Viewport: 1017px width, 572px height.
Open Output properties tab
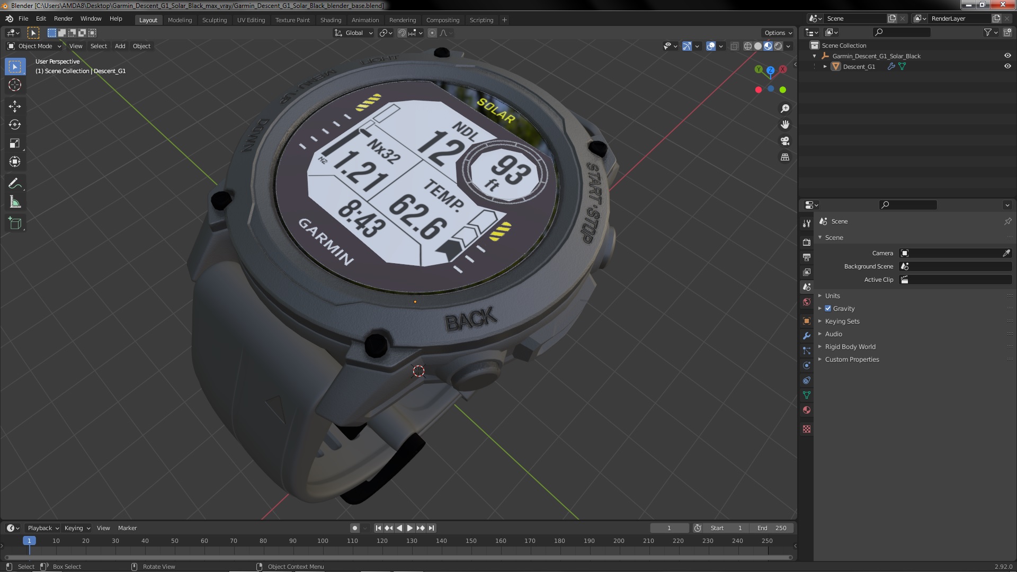tap(807, 257)
